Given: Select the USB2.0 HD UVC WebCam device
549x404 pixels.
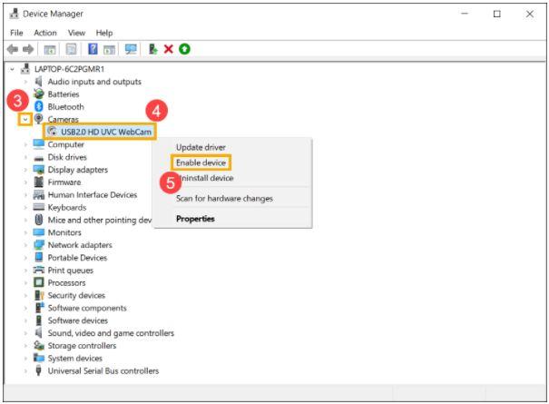Looking at the screenshot, I should (x=106, y=132).
